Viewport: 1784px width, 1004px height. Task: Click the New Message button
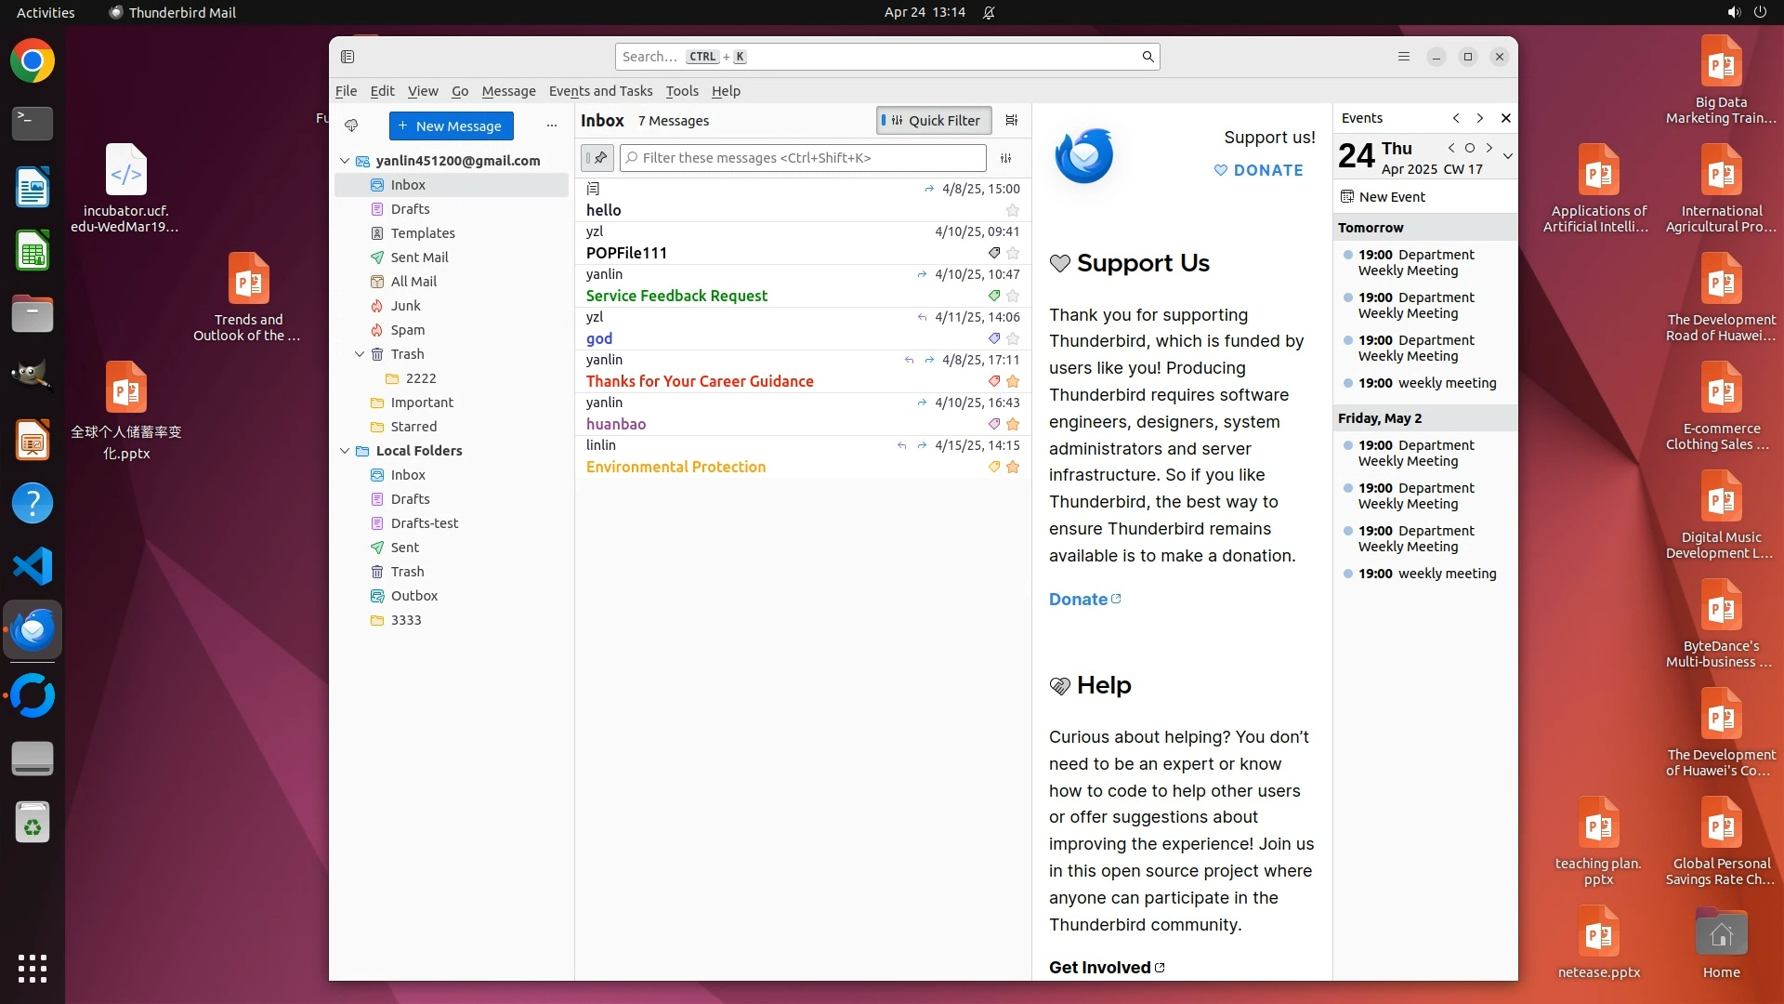tap(451, 125)
